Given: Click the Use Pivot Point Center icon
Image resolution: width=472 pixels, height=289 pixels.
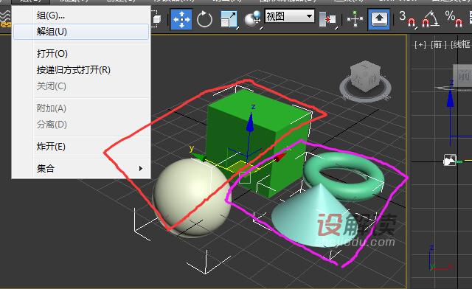Looking at the screenshot, I should coord(327,20).
